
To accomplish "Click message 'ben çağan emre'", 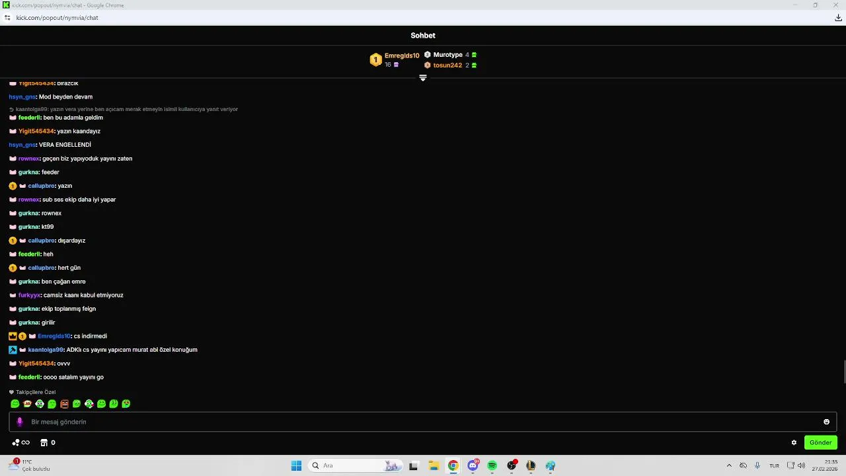I will tap(63, 282).
